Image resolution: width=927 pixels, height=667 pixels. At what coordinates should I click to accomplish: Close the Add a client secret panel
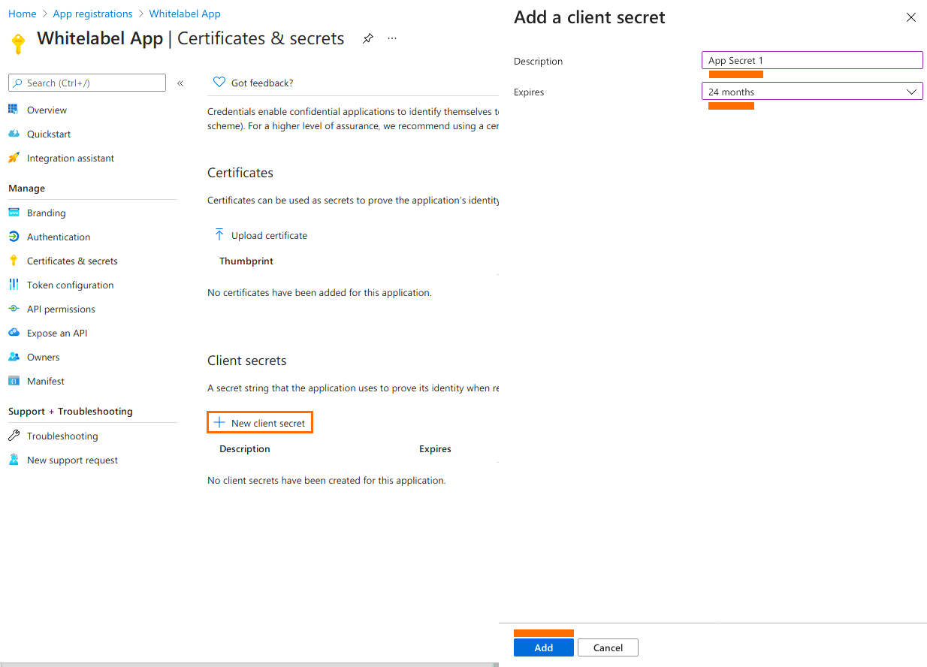coord(910,17)
